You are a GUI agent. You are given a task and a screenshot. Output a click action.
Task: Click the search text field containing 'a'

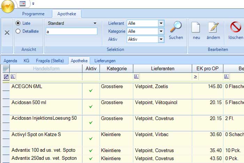pyautogui.click(x=71, y=31)
